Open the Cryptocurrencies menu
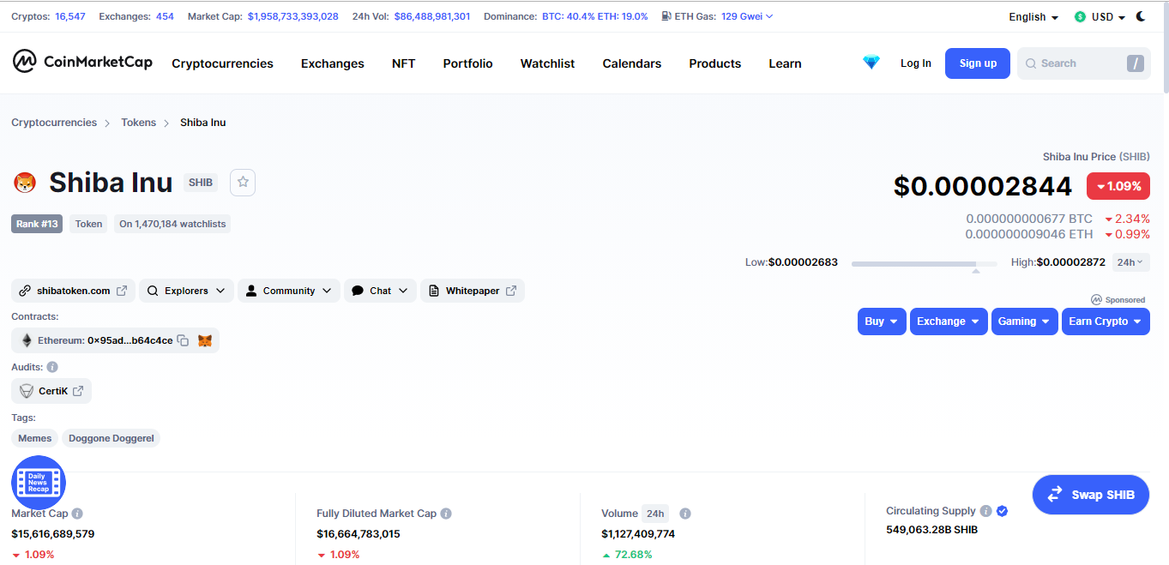 click(222, 63)
